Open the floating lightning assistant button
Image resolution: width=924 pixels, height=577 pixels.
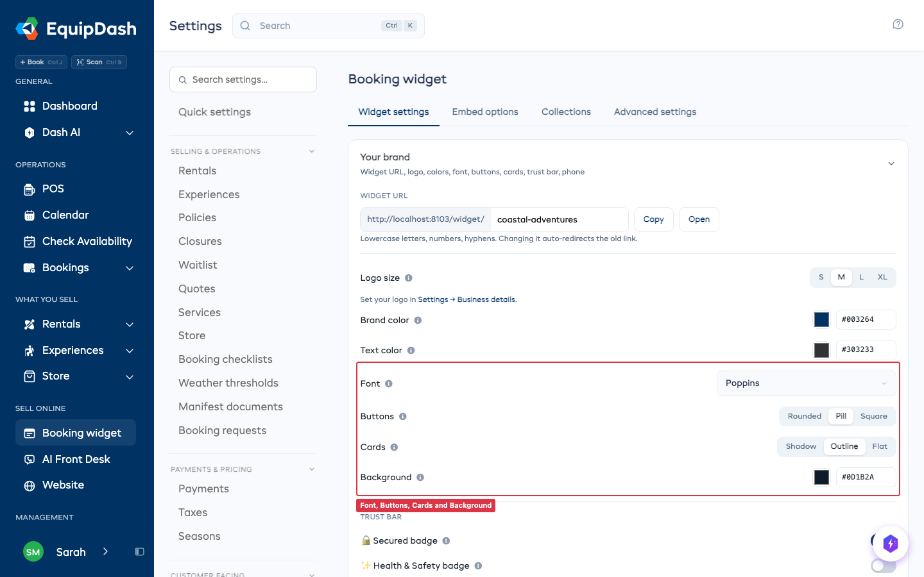[890, 544]
